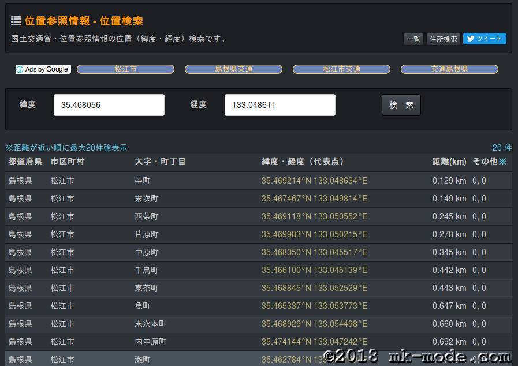Open the 松江市 ad link
Viewport: 518px width, 366px height.
pos(125,69)
